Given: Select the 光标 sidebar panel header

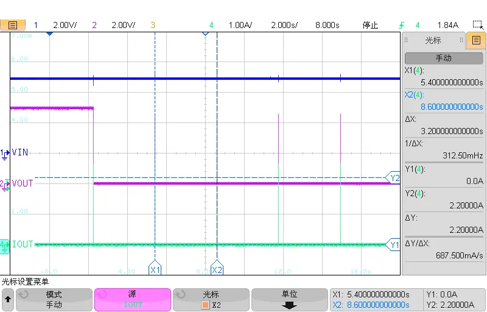Looking at the screenshot, I should [x=433, y=41].
